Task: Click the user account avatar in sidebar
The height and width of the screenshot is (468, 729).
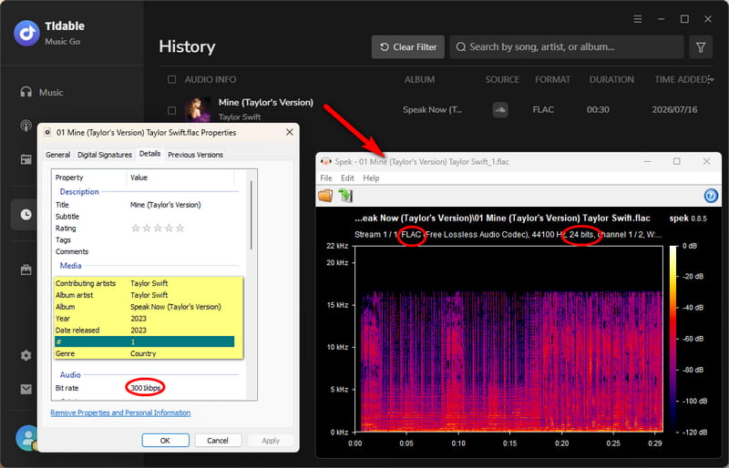Action: [27, 438]
